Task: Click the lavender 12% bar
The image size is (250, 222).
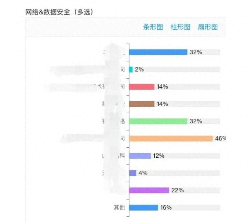Action: (x=140, y=156)
